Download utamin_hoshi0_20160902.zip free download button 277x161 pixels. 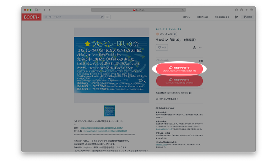point(179,69)
